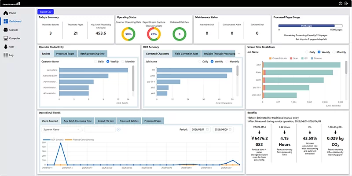Switch to the Processed Pages productivity tab
Image resolution: width=352 pixels, height=176 pixels.
click(x=65, y=54)
